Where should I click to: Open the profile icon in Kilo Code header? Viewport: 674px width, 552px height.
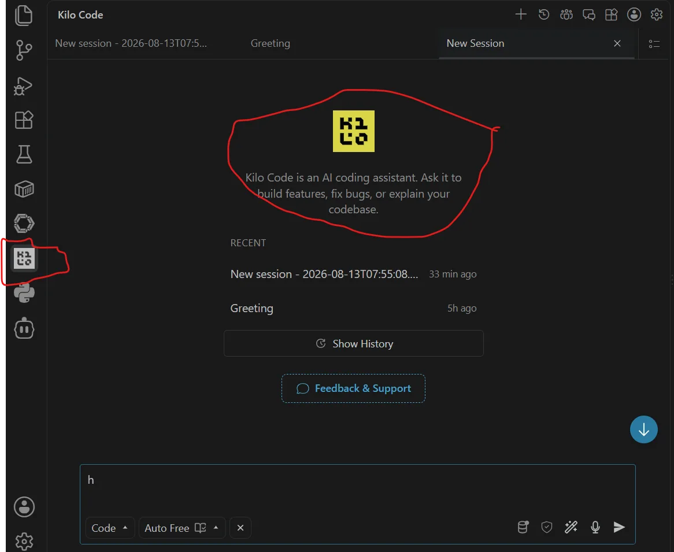tap(634, 14)
